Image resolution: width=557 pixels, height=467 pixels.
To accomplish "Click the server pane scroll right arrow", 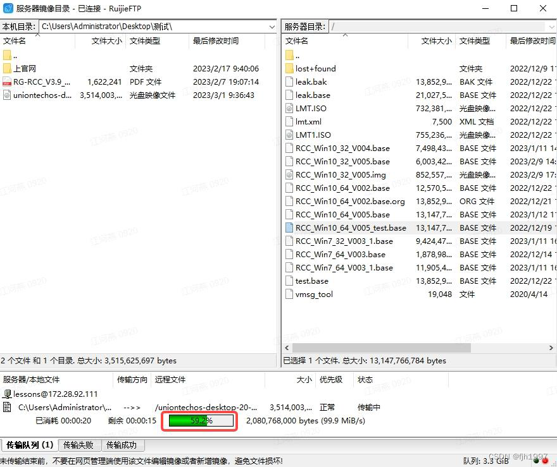I will click(x=551, y=348).
